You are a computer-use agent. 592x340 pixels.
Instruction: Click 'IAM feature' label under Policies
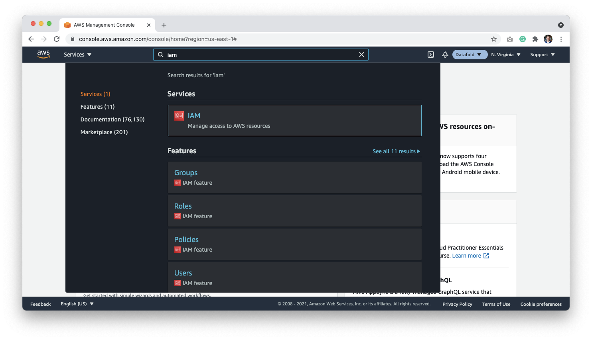197,250
